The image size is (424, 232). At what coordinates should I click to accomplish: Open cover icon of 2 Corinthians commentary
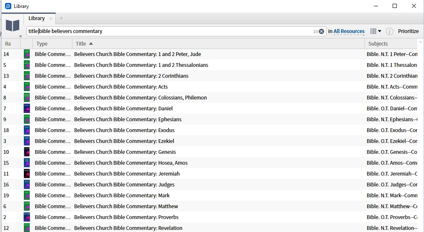point(27,76)
